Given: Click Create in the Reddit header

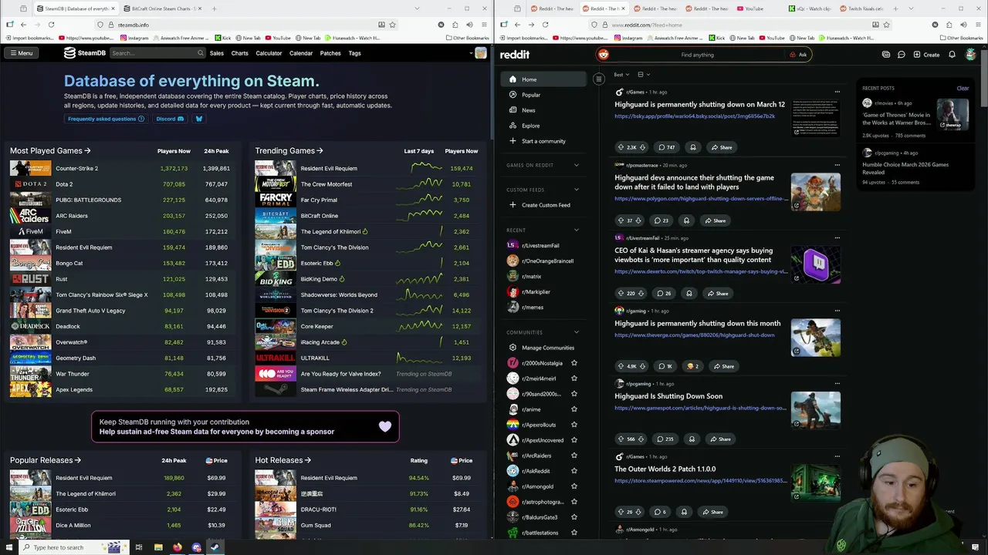Looking at the screenshot, I should click(x=926, y=55).
